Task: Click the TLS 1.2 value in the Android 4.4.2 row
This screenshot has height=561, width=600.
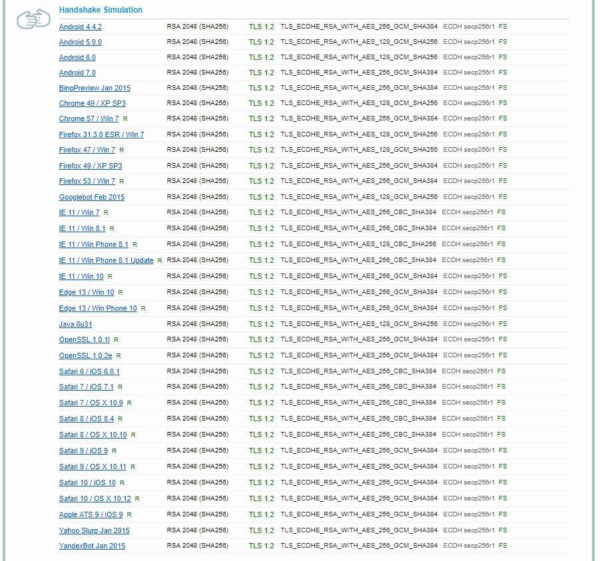Action: (x=261, y=27)
